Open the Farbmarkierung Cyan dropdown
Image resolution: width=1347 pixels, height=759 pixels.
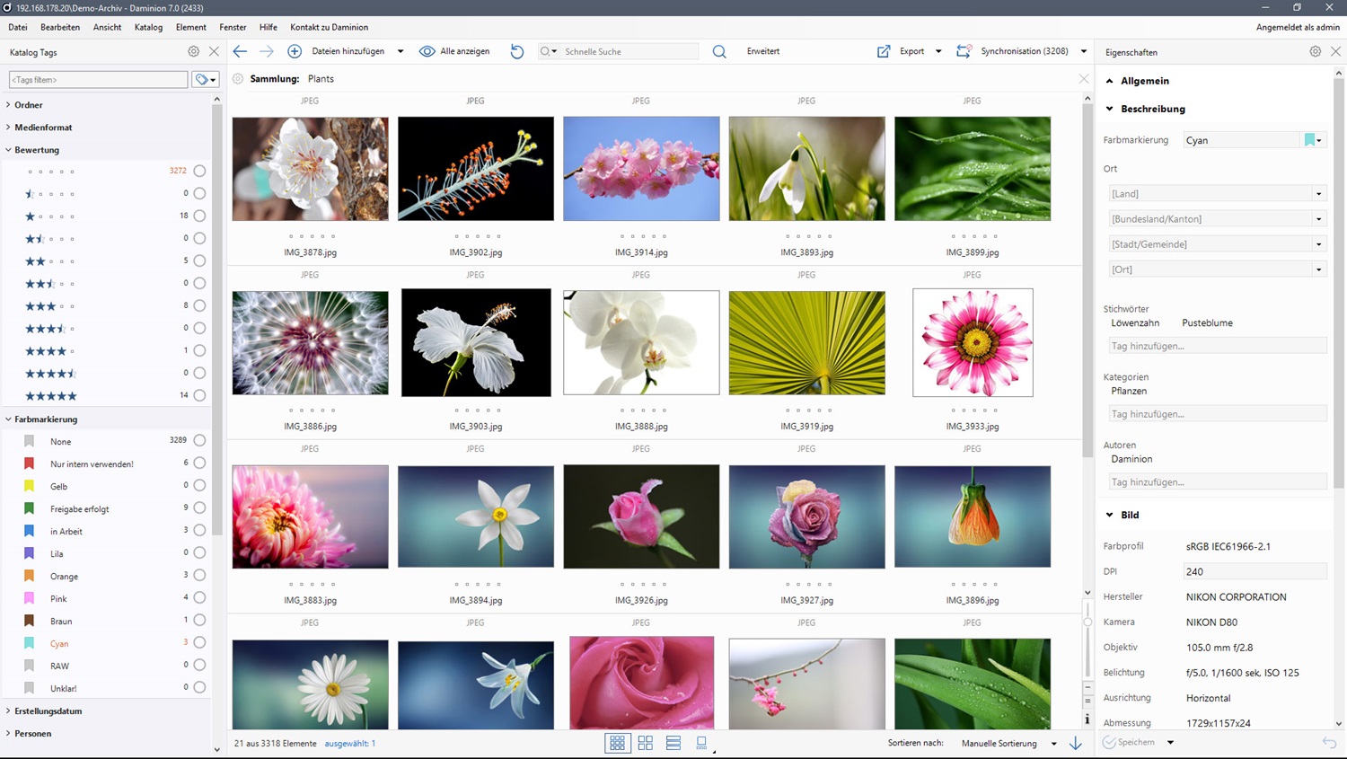(1318, 140)
